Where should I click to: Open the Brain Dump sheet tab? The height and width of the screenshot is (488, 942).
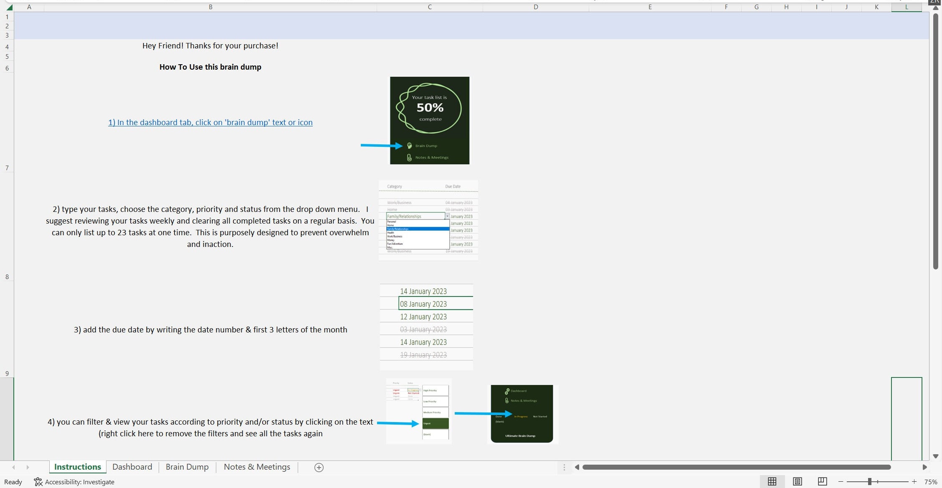pos(187,467)
